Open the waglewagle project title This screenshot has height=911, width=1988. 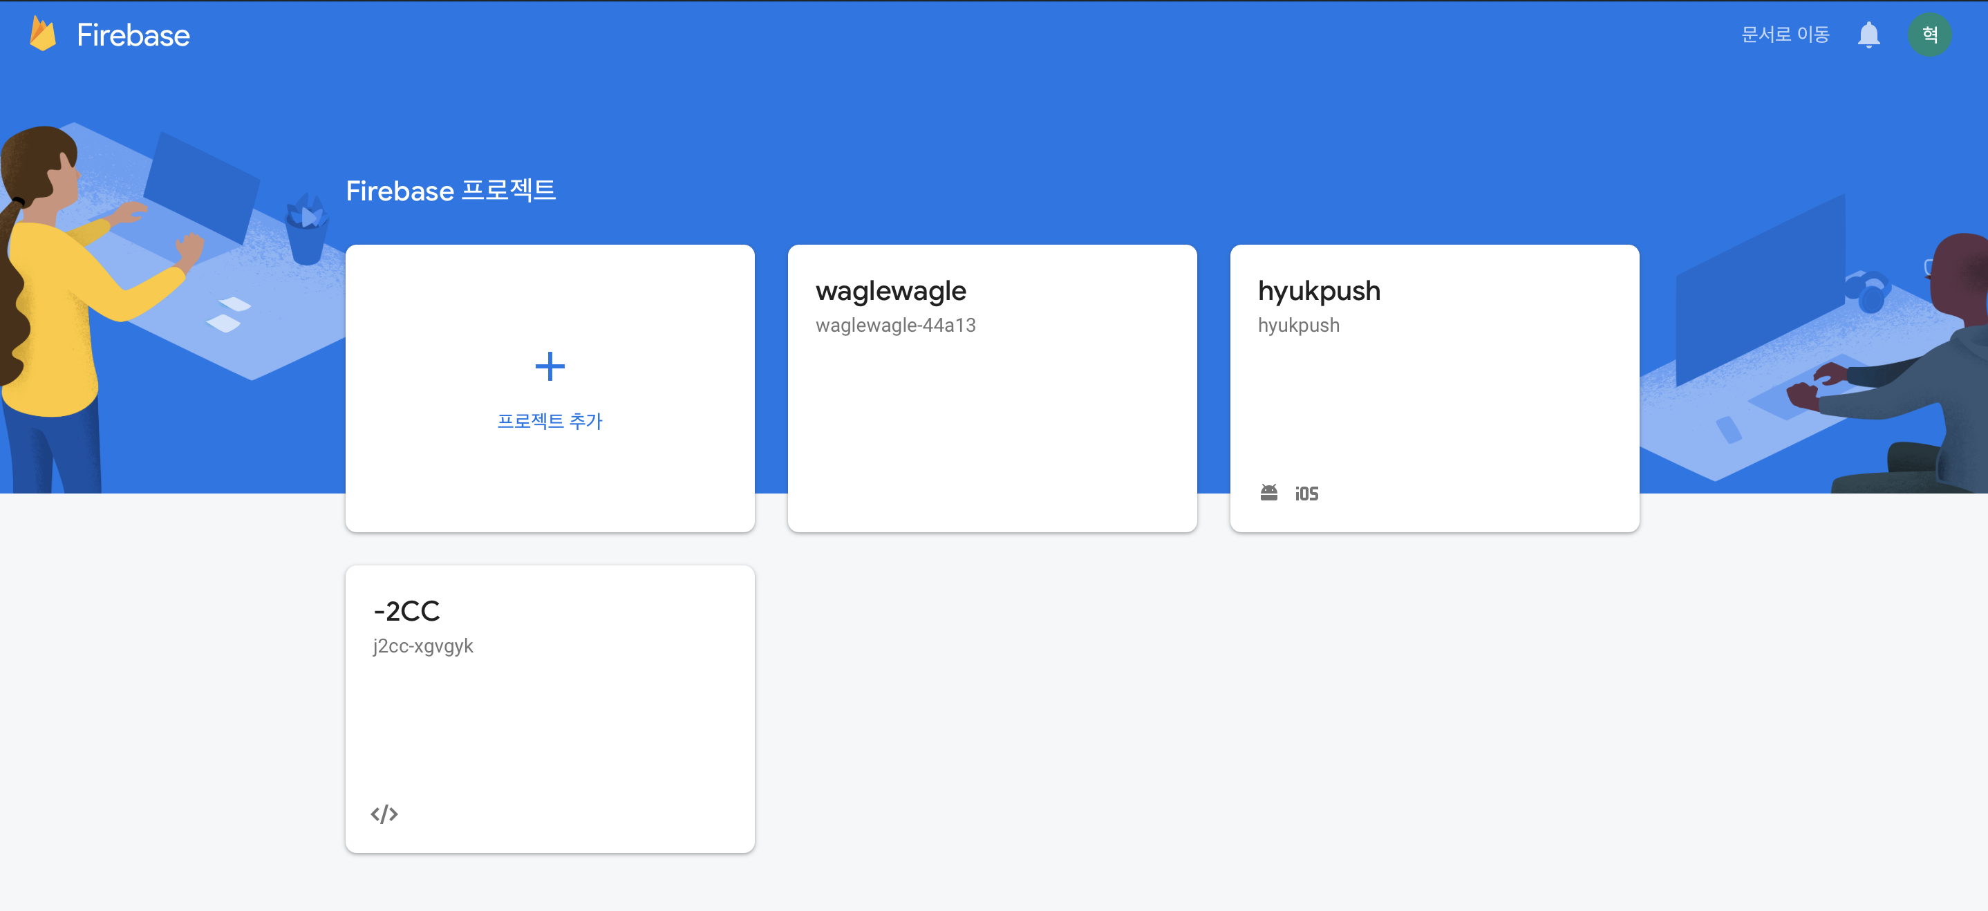click(x=890, y=291)
